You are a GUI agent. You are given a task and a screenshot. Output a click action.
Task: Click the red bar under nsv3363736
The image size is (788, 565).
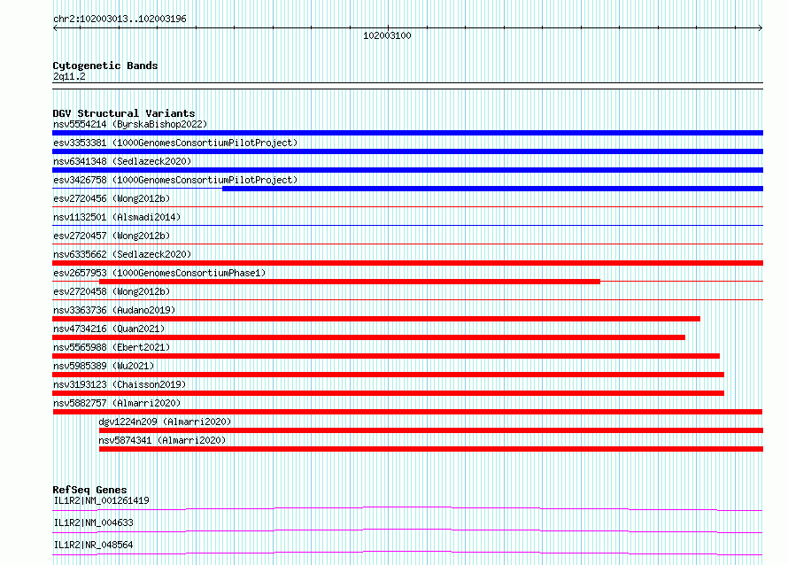click(x=376, y=319)
